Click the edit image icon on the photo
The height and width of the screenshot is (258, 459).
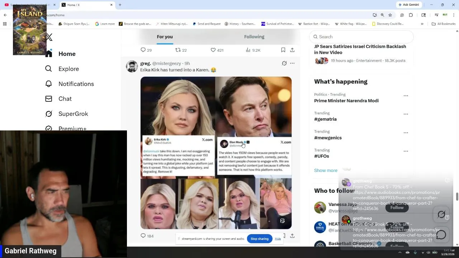(283, 221)
